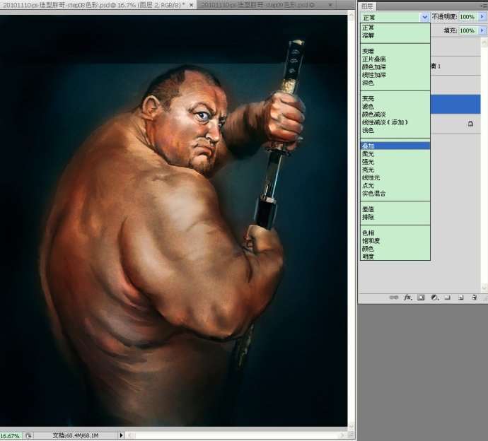
Task: Select 颜色加深 blend mode
Action: point(395,67)
